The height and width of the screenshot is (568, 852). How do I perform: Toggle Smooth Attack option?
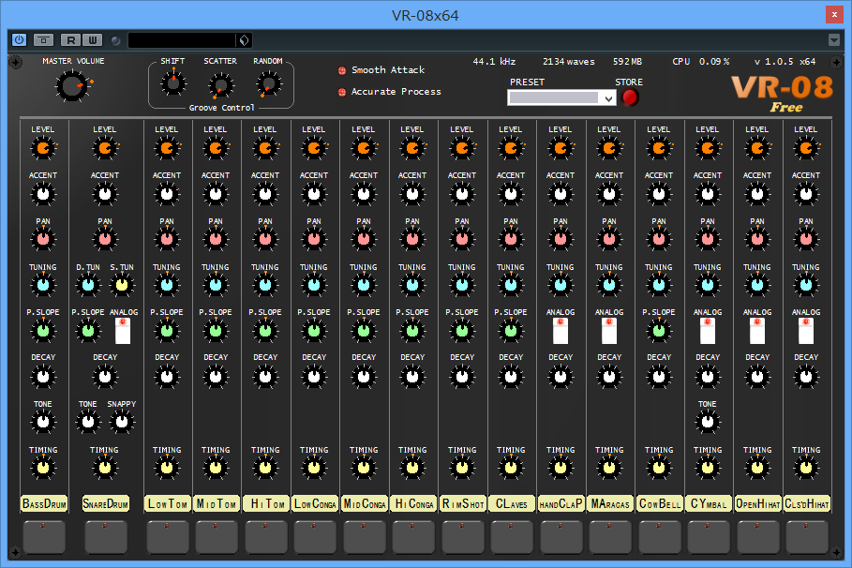(342, 70)
